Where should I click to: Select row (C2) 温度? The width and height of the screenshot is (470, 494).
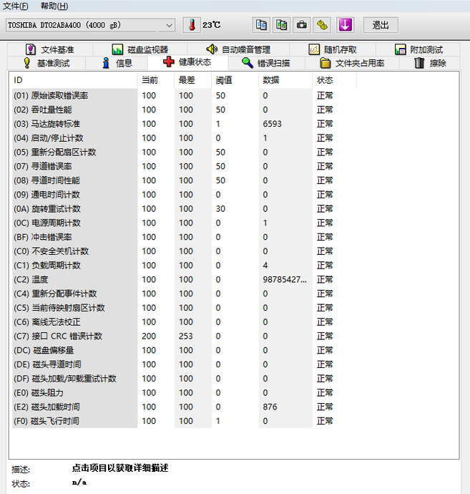[184, 279]
